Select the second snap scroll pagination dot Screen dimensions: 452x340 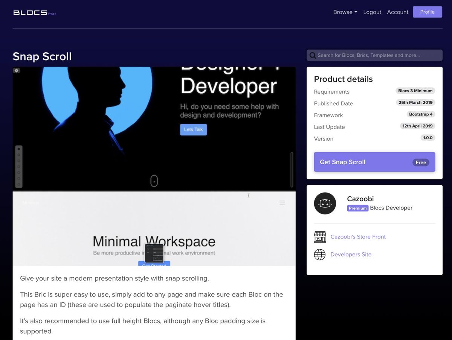[x=19, y=155]
